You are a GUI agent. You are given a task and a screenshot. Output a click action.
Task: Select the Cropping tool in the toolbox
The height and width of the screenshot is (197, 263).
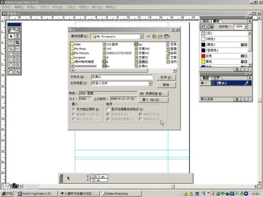coord(17,42)
